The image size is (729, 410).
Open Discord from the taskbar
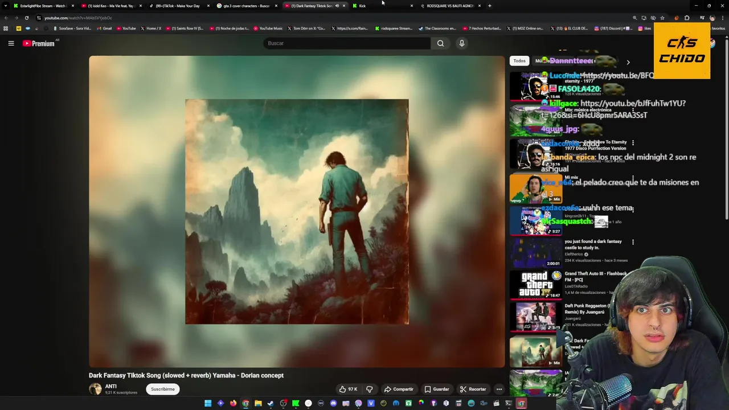(333, 403)
